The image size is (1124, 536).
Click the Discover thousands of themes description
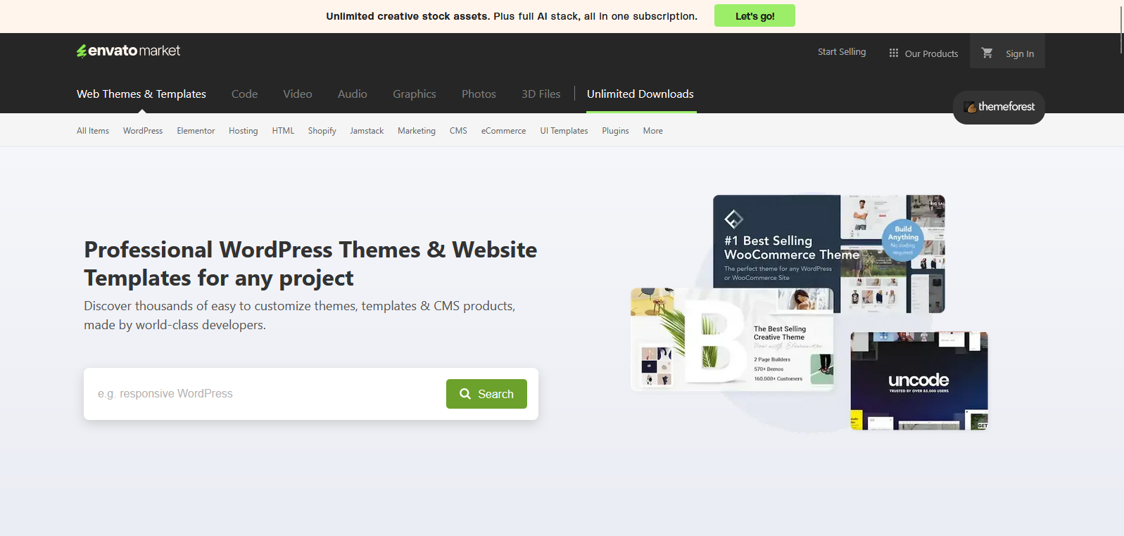pyautogui.click(x=300, y=315)
